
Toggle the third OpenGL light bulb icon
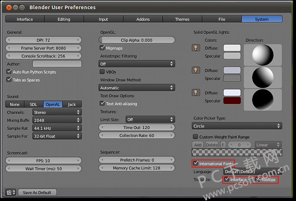(x=196, y=93)
